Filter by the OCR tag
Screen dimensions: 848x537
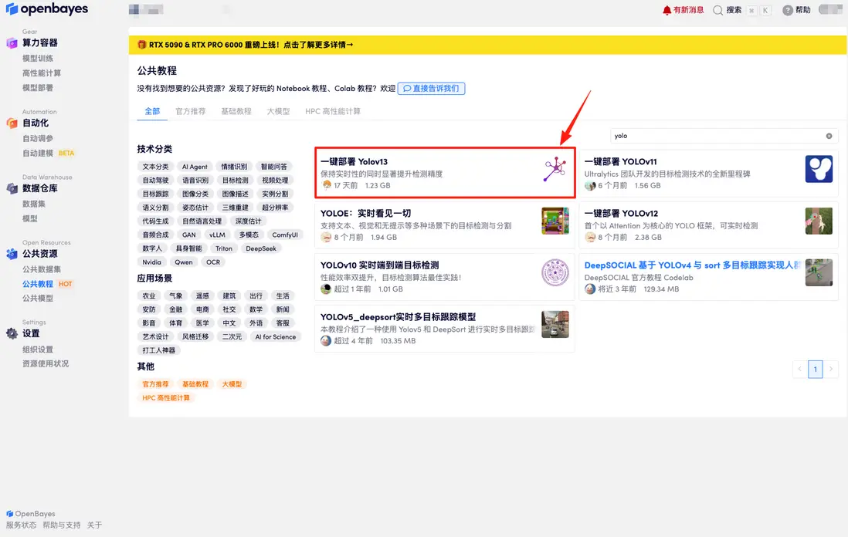pos(213,262)
